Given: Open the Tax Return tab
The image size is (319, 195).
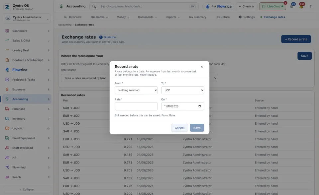Looking at the screenshot, I should click(x=222, y=17).
